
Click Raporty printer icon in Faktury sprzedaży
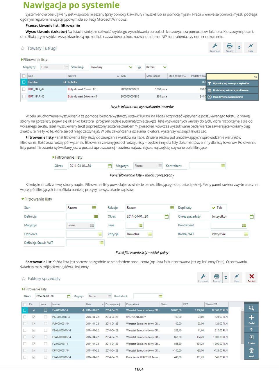tap(217, 277)
